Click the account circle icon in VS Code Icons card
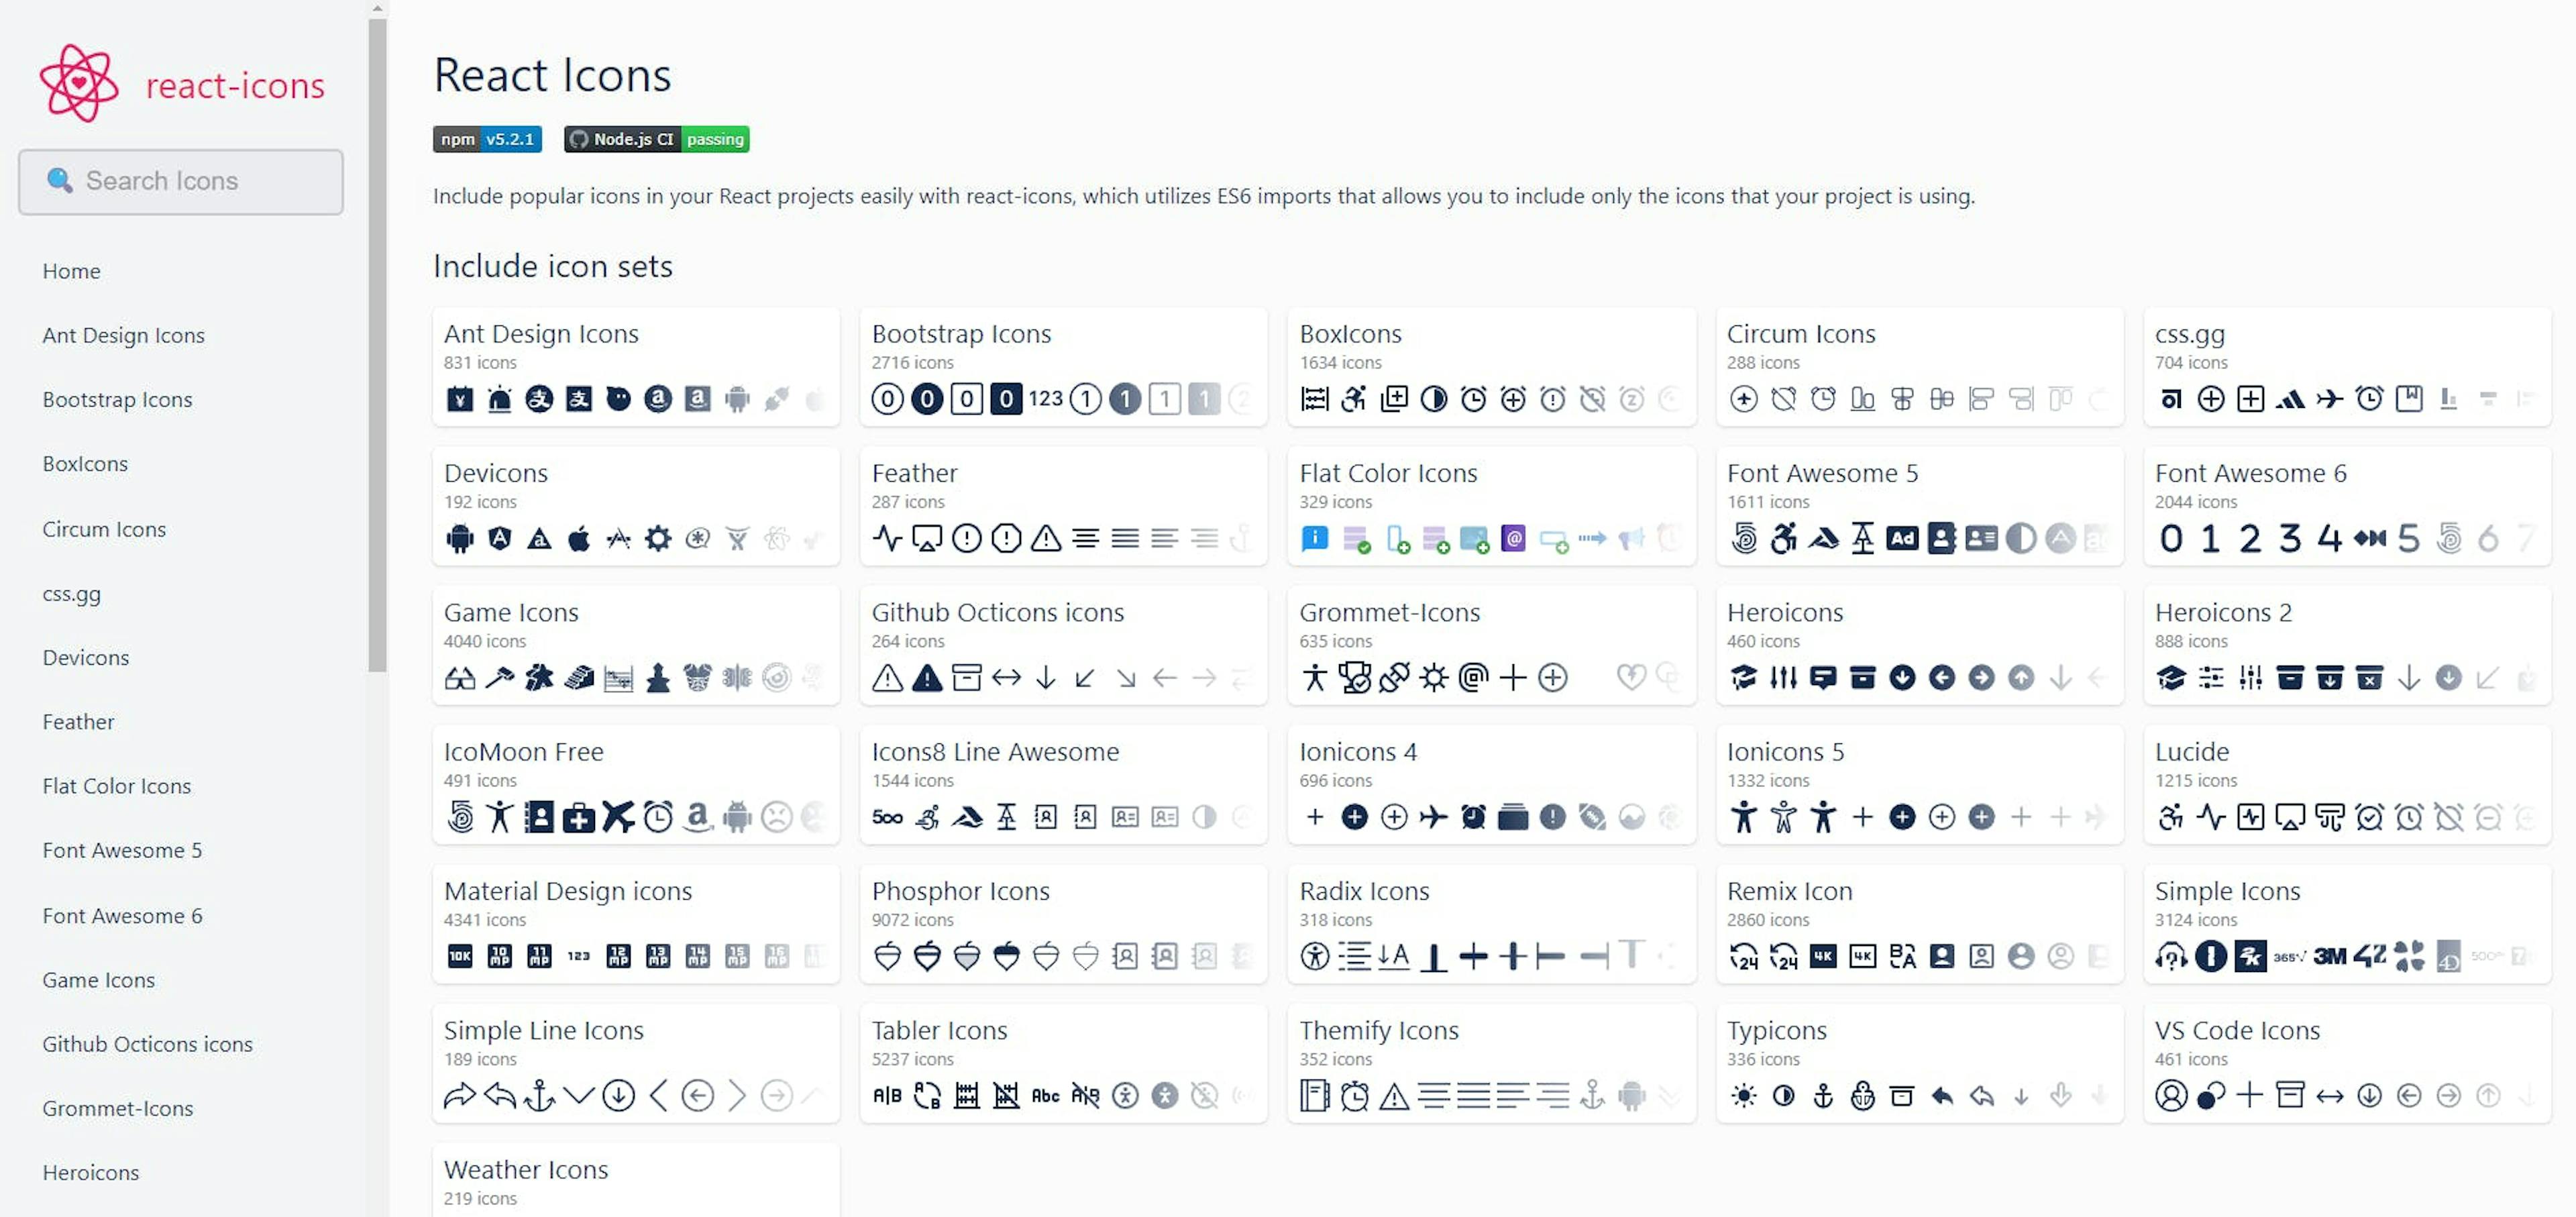Screen dimensions: 2576x1217 (x=2170, y=1096)
